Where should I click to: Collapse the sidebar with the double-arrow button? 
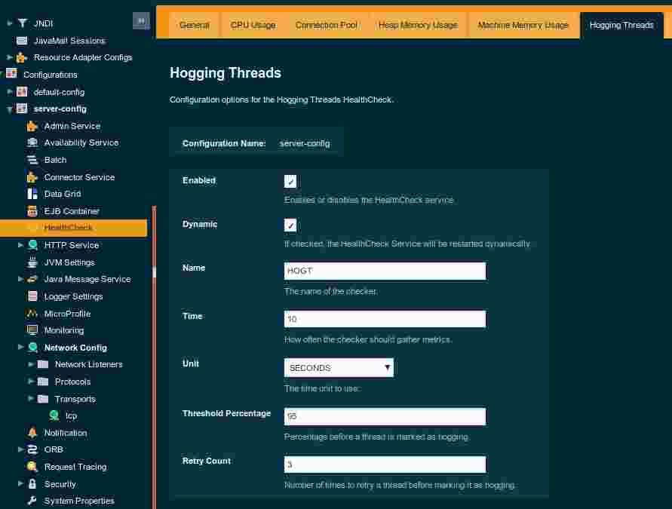(141, 20)
